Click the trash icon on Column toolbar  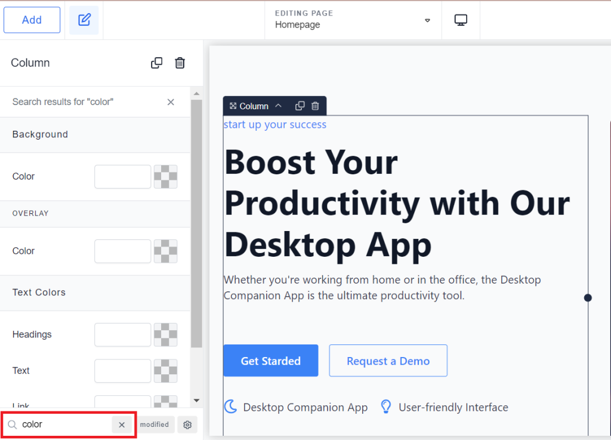(x=315, y=106)
